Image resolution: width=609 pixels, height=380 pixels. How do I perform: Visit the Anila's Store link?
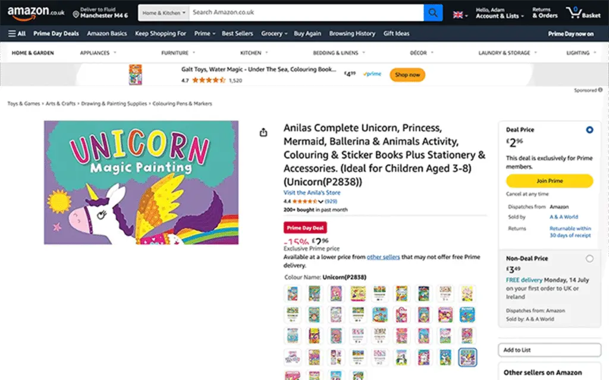[x=312, y=193]
